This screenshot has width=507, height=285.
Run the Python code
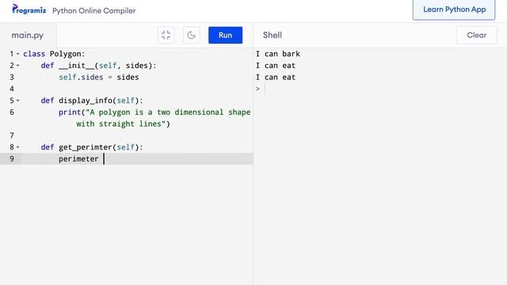point(225,35)
